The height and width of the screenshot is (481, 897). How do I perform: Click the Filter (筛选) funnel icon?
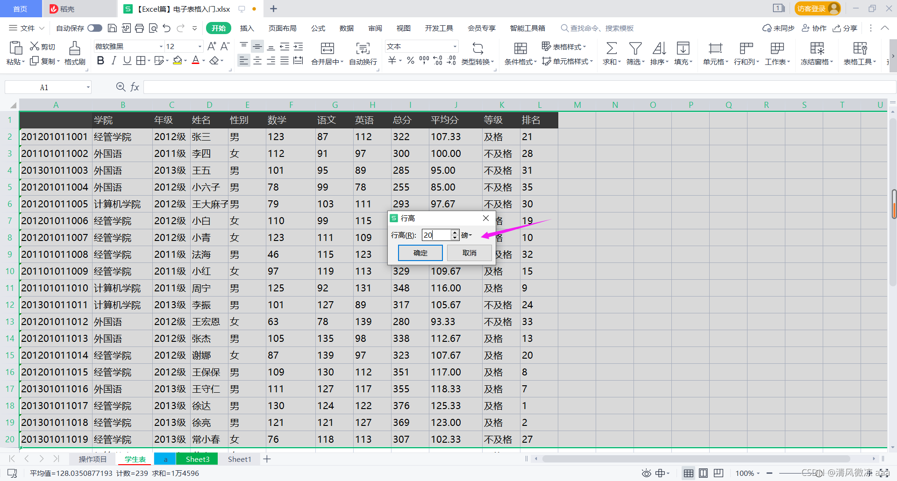tap(635, 48)
